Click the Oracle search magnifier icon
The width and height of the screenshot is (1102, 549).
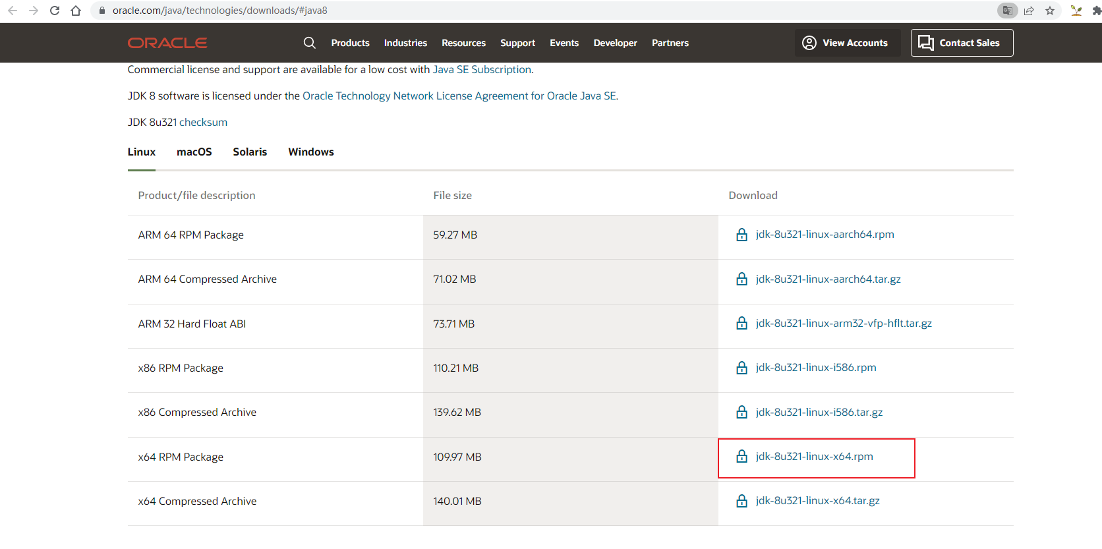[x=309, y=43]
